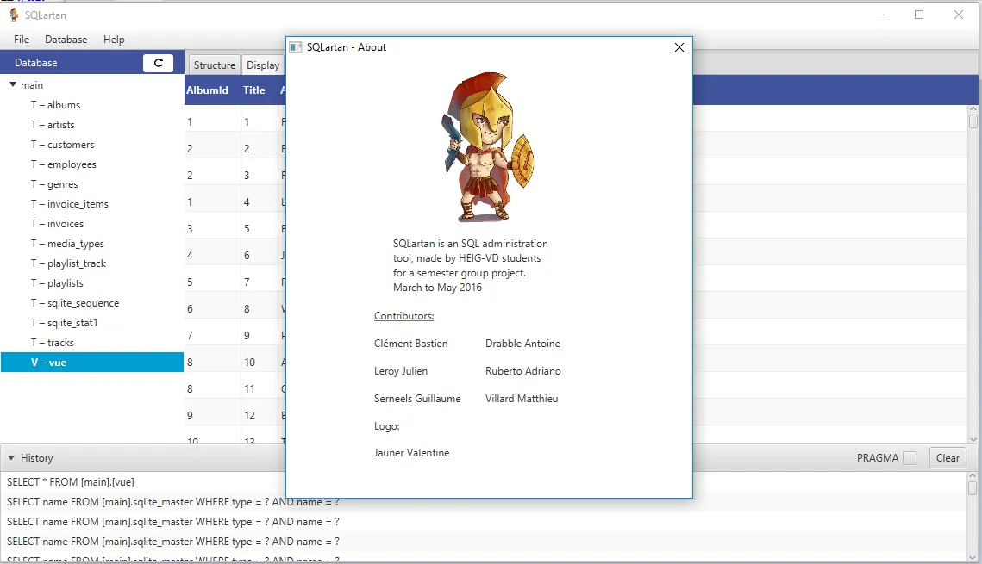Image resolution: width=982 pixels, height=564 pixels.
Task: Switch to the Display tab
Action: point(263,65)
